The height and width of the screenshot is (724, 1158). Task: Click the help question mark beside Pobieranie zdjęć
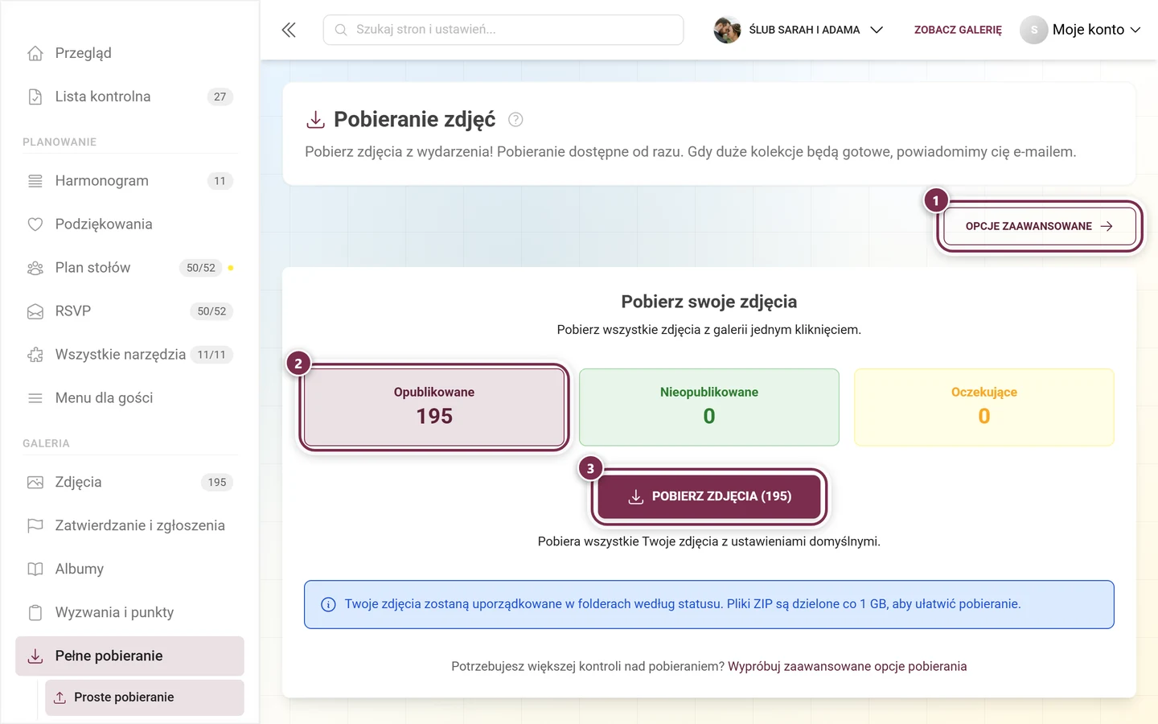tap(515, 120)
